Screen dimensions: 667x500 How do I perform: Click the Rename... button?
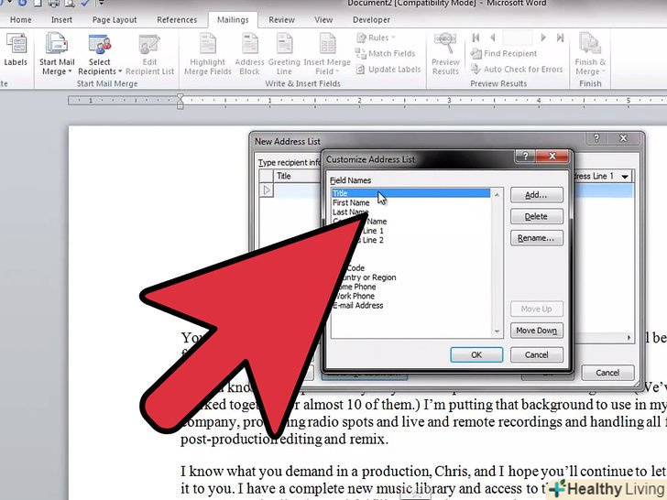pyautogui.click(x=536, y=238)
